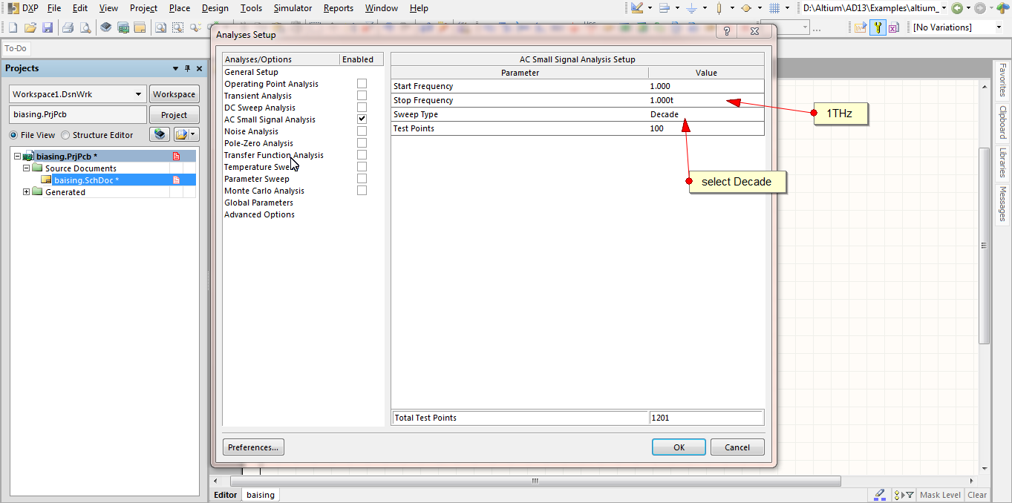Click the Sweep Type value Decade
This screenshot has height=503, width=1012.
(x=665, y=114)
